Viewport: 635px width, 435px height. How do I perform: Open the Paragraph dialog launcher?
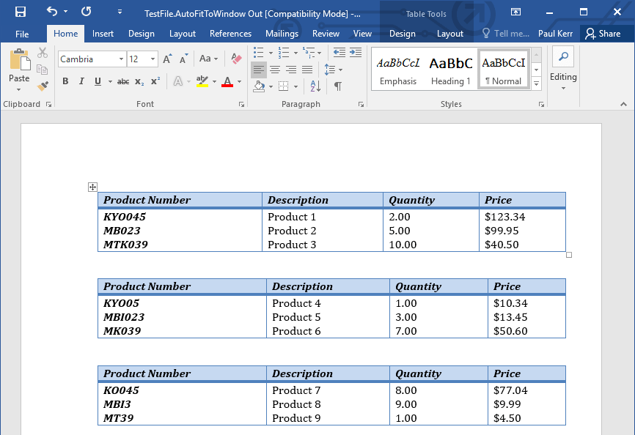point(361,104)
